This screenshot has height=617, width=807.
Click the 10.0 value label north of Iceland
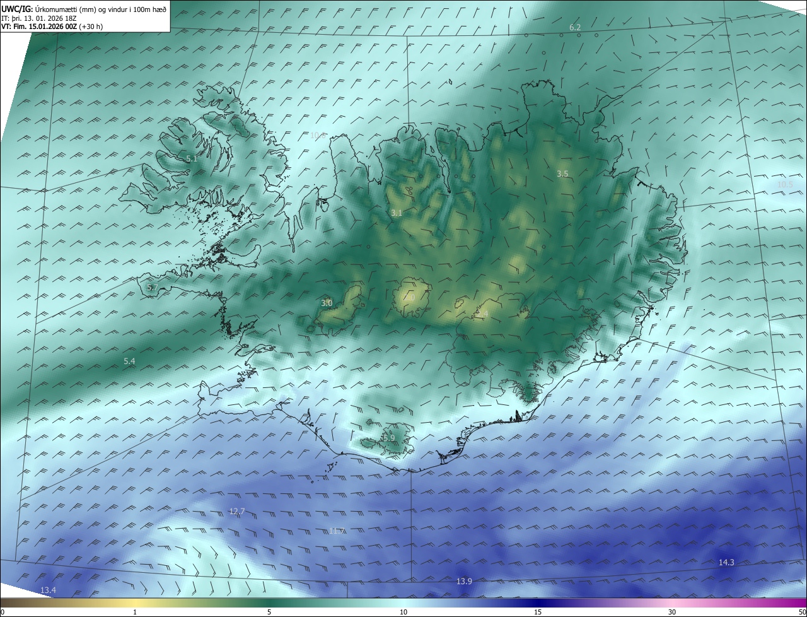pyautogui.click(x=318, y=135)
